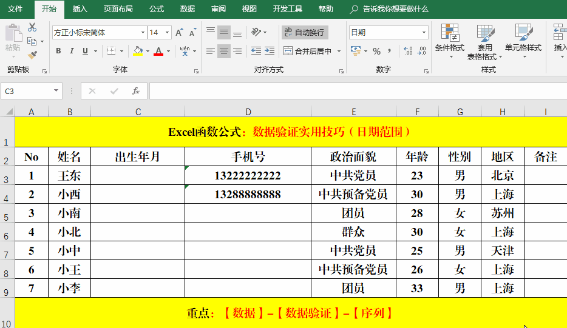Open the font name dropdown
Image resolution: width=567 pixels, height=328 pixels.
tap(143, 33)
